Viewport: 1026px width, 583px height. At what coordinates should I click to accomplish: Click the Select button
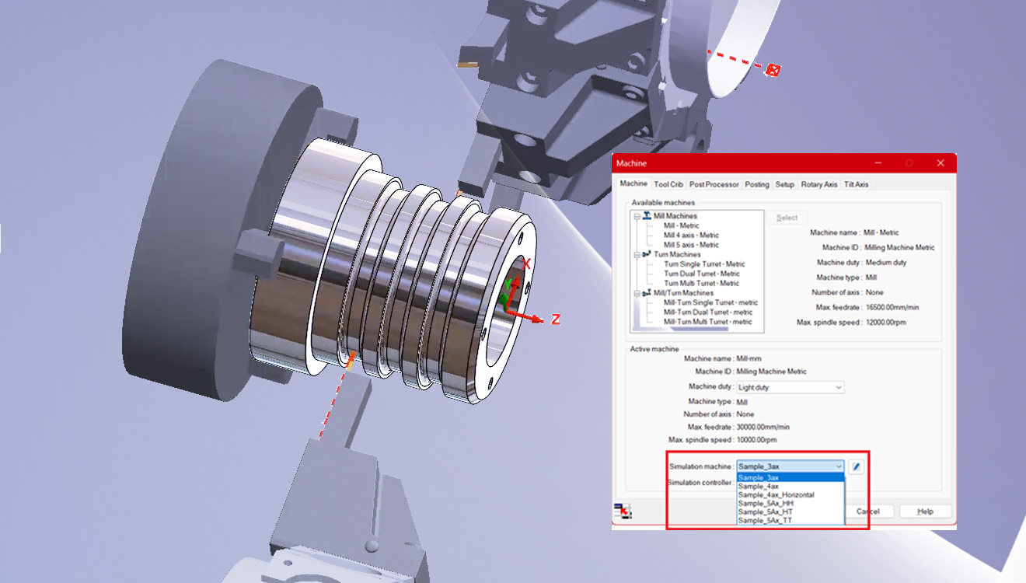tap(787, 218)
